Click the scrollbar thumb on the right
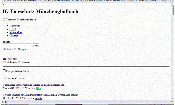The height and width of the screenshot is (105, 175). [x=172, y=10]
